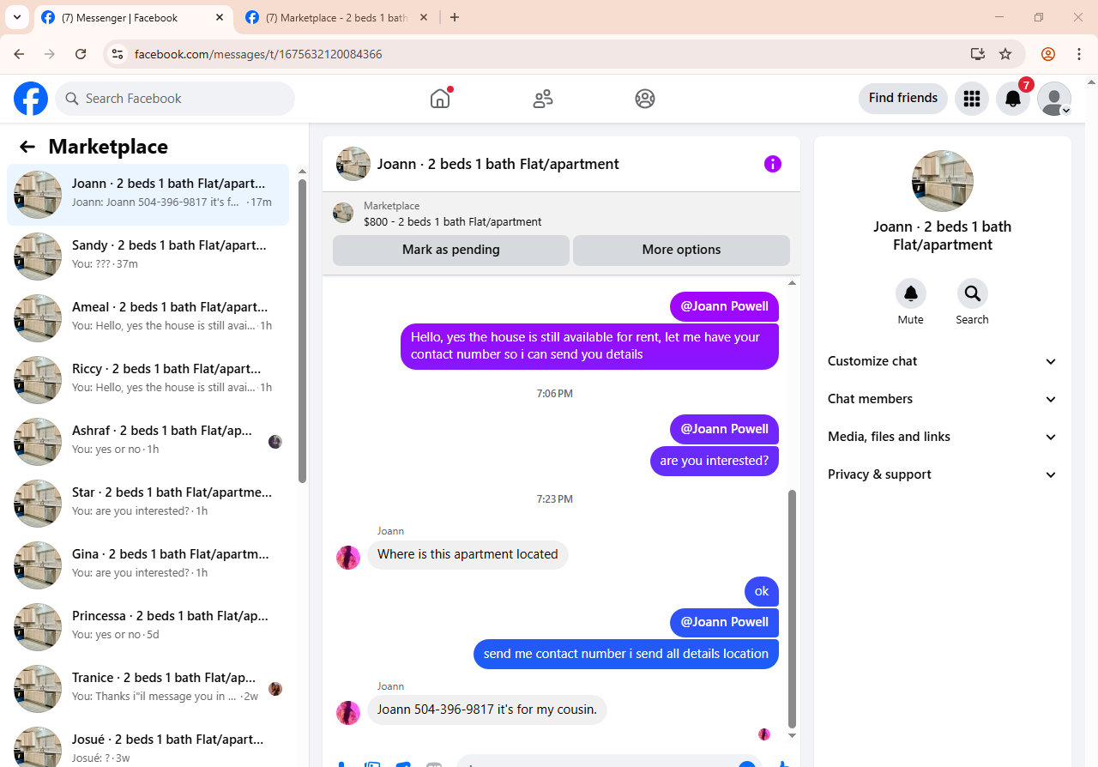Screen dimensions: 1098x767
Task: Click seen-by avatar below last message
Action: coord(764,734)
